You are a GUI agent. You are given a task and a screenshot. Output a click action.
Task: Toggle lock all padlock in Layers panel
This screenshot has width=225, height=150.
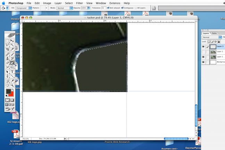tap(219, 42)
